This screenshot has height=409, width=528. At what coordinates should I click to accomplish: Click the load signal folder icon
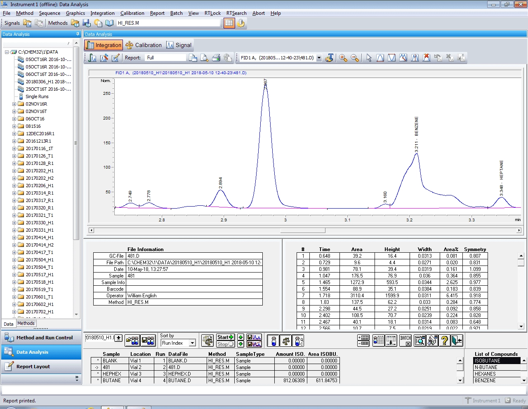27,23
